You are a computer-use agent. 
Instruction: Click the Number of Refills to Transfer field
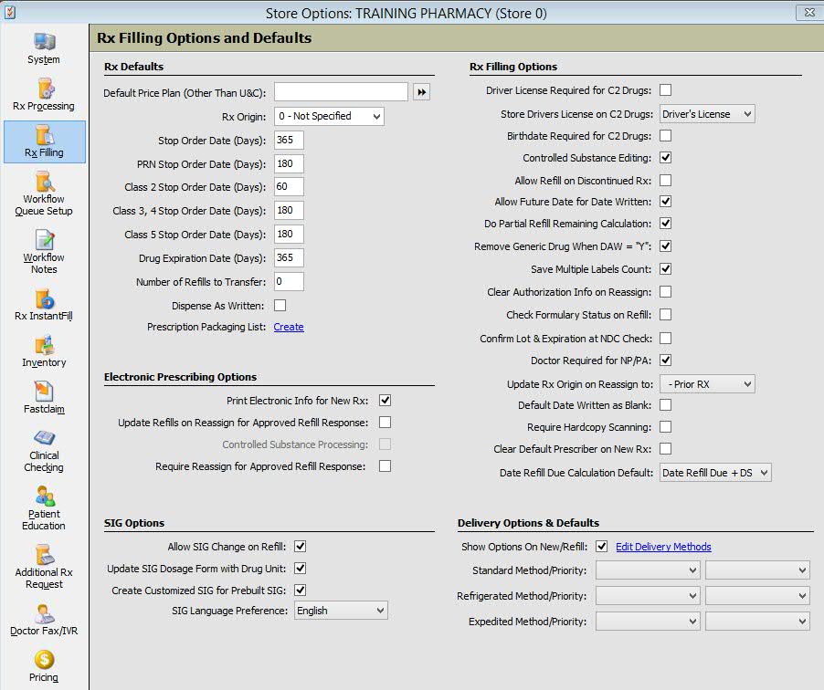[x=289, y=281]
